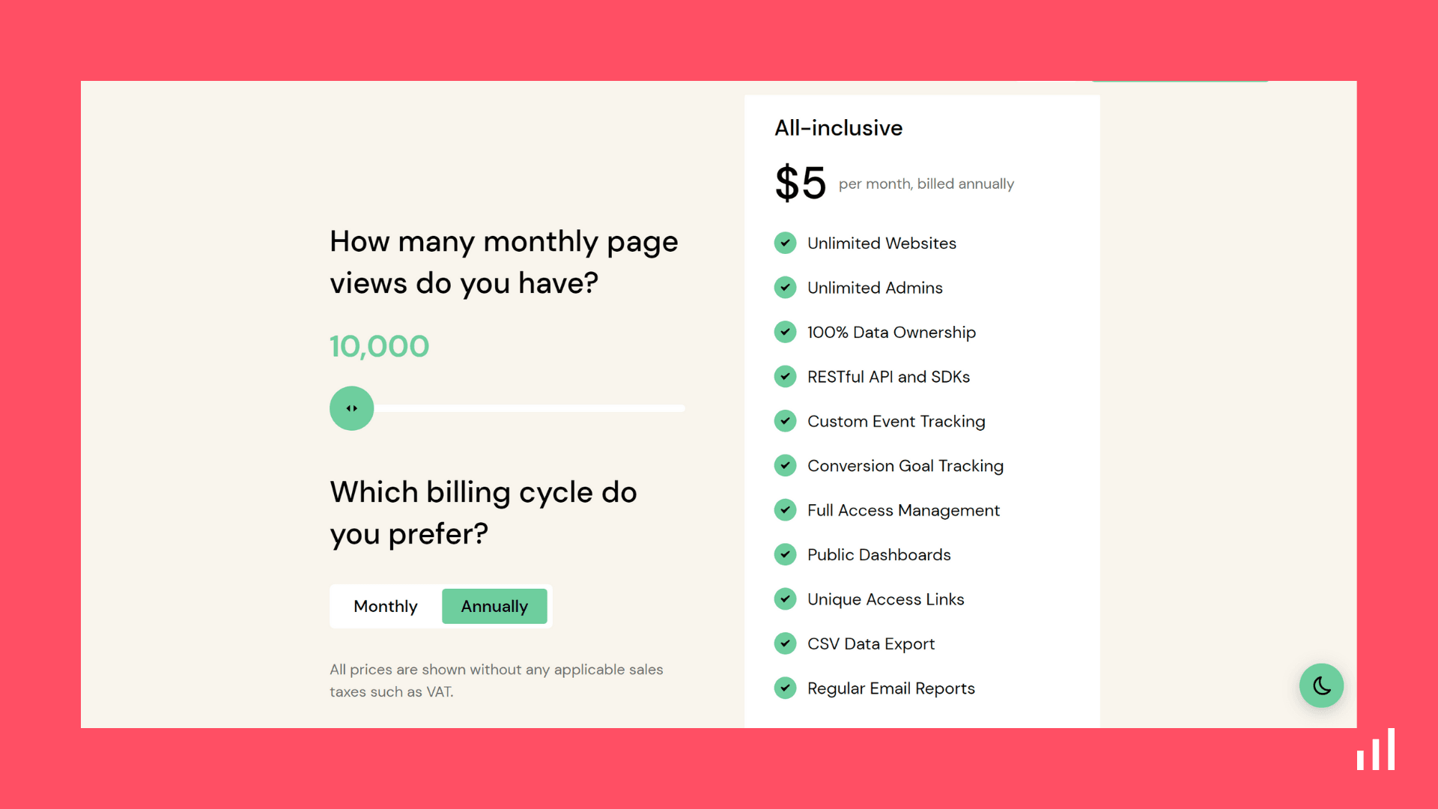1438x809 pixels.
Task: Click the Annually button to confirm billing
Action: (494, 605)
